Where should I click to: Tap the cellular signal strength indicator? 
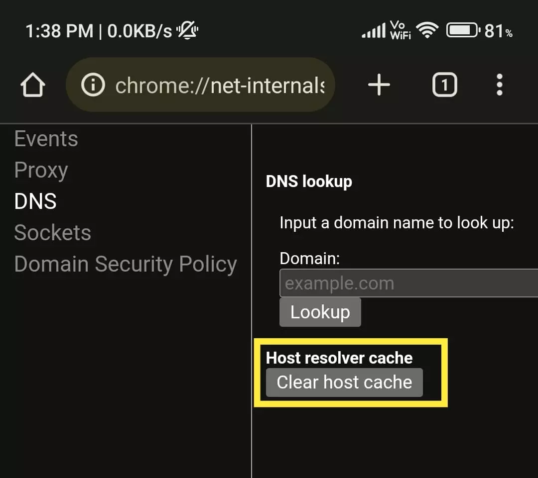pos(373,30)
